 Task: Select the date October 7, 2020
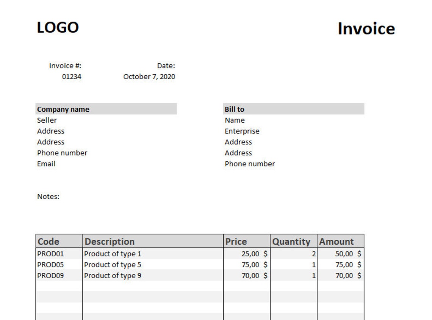click(x=149, y=76)
